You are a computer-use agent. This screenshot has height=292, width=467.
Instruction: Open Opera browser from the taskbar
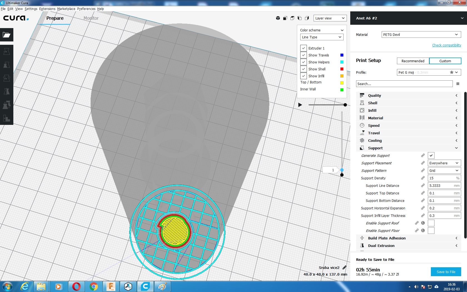click(x=76, y=286)
